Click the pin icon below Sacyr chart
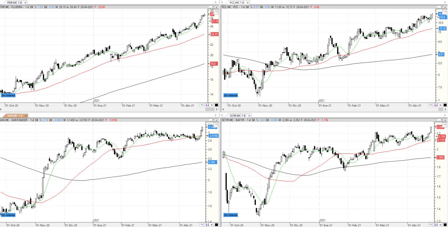This screenshot has width=448, height=227. pyautogui.click(x=440, y=225)
